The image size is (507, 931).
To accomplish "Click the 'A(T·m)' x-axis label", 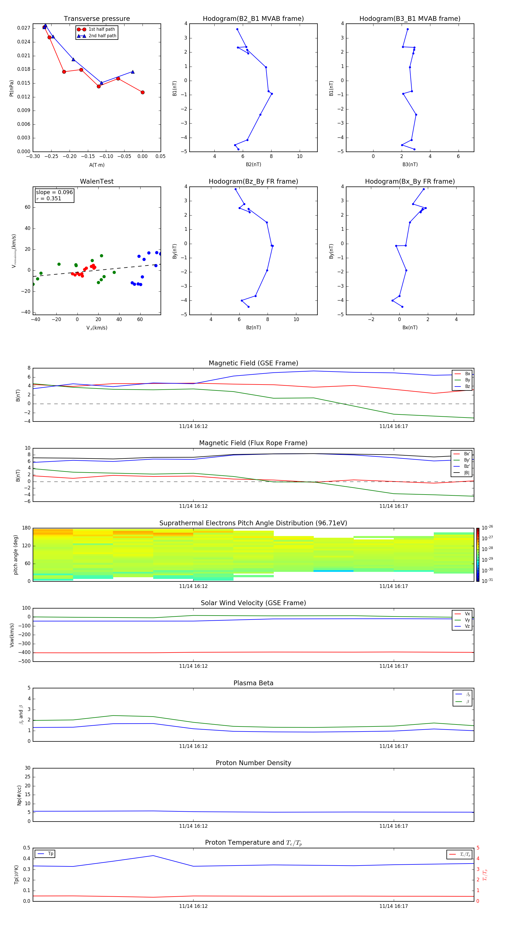I will 97,165.
